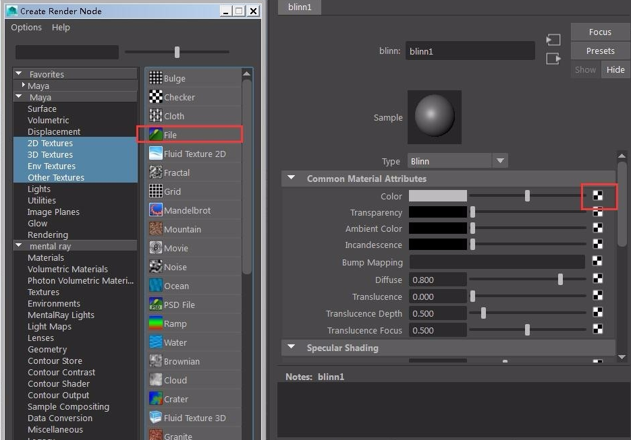Click the Diffuse slider handle
Screen dimensions: 631x440
(560, 280)
